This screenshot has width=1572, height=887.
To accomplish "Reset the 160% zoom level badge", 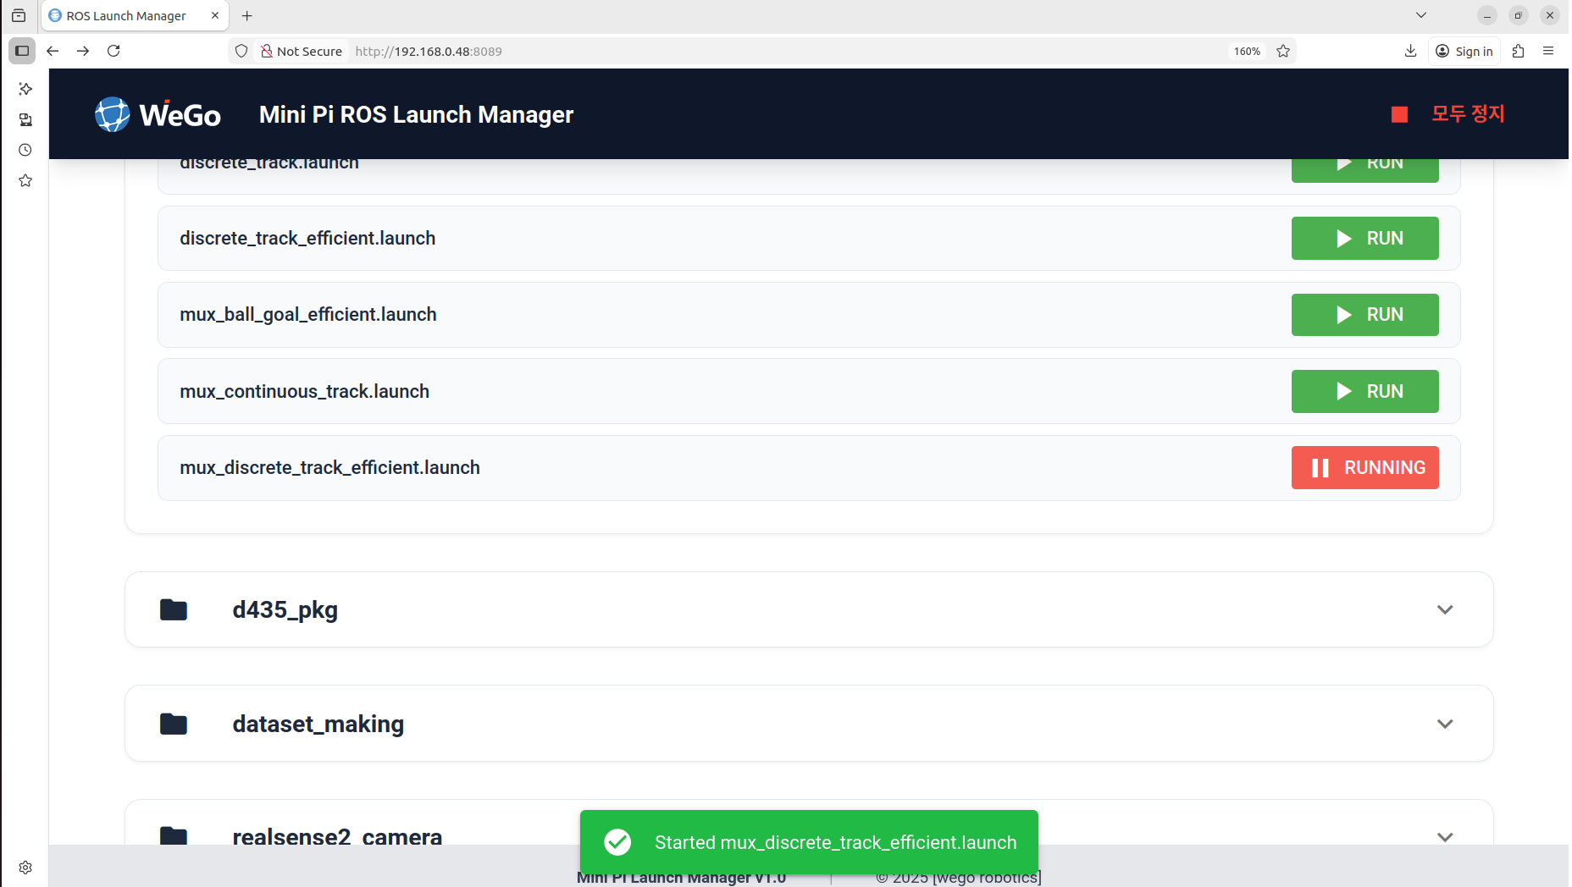I will [x=1247, y=51].
